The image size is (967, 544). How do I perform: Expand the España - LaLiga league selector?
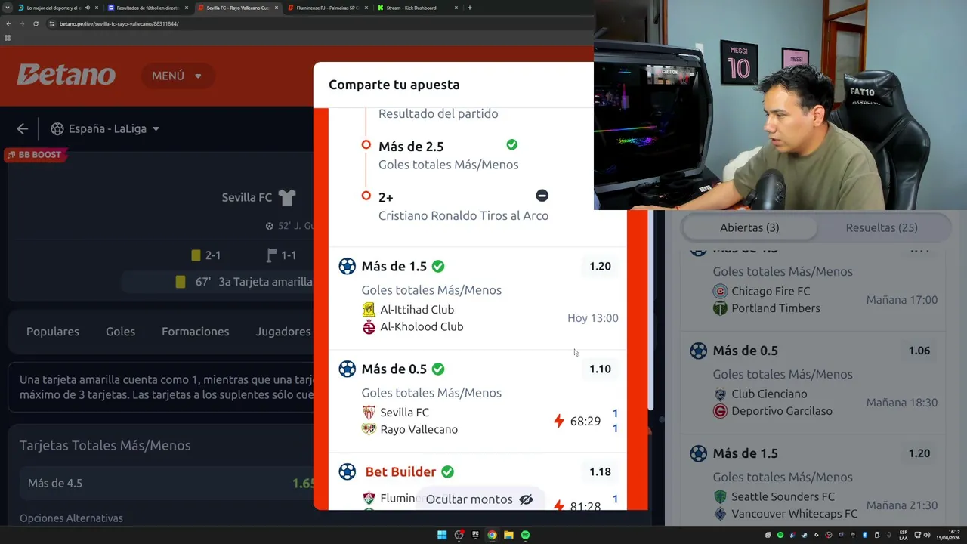tap(105, 129)
